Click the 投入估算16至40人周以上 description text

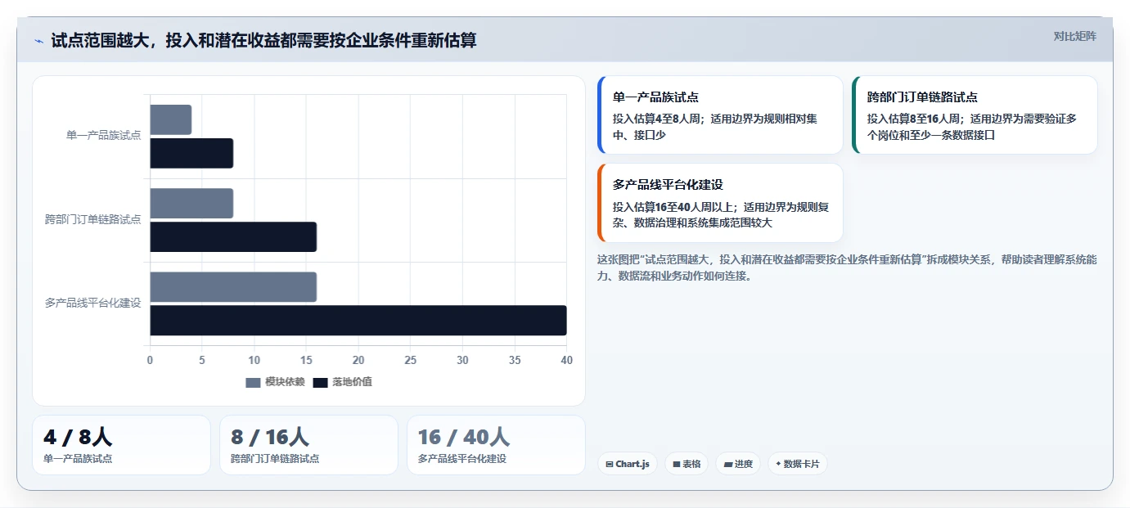pos(721,214)
